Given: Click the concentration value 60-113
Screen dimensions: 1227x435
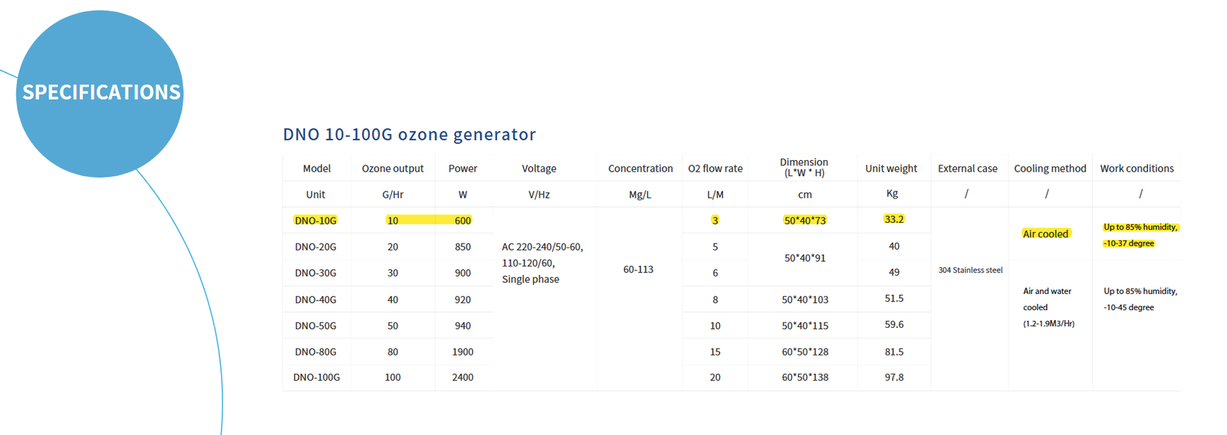Looking at the screenshot, I should tap(638, 270).
